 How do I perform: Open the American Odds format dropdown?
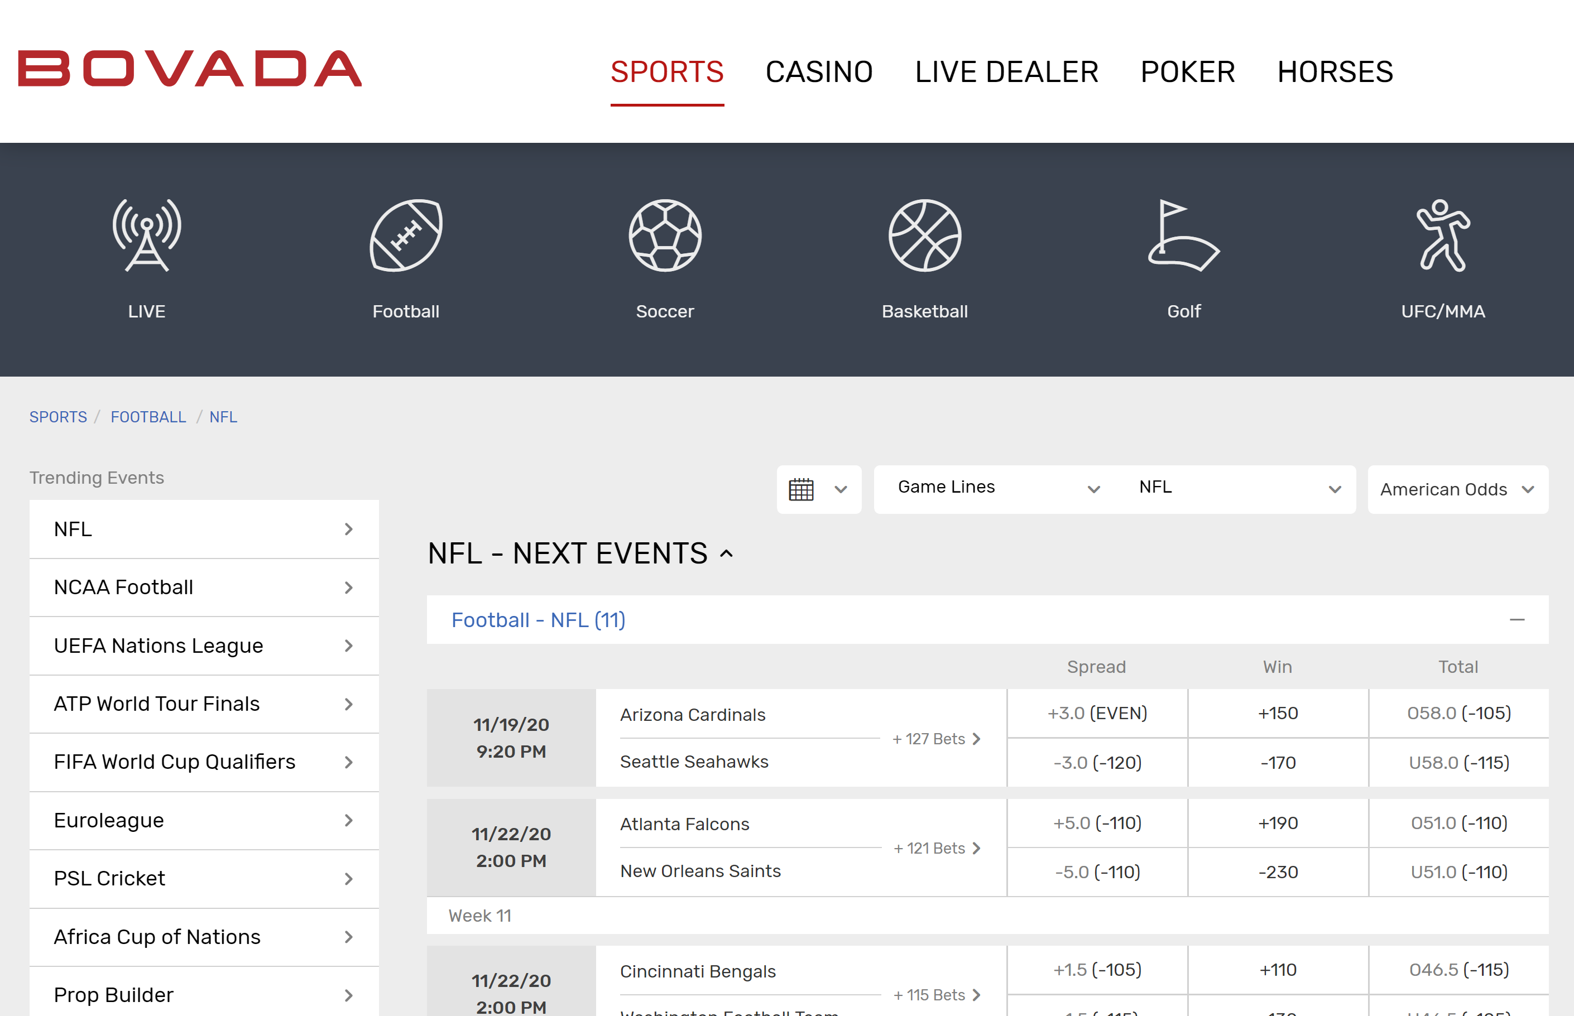click(x=1457, y=489)
